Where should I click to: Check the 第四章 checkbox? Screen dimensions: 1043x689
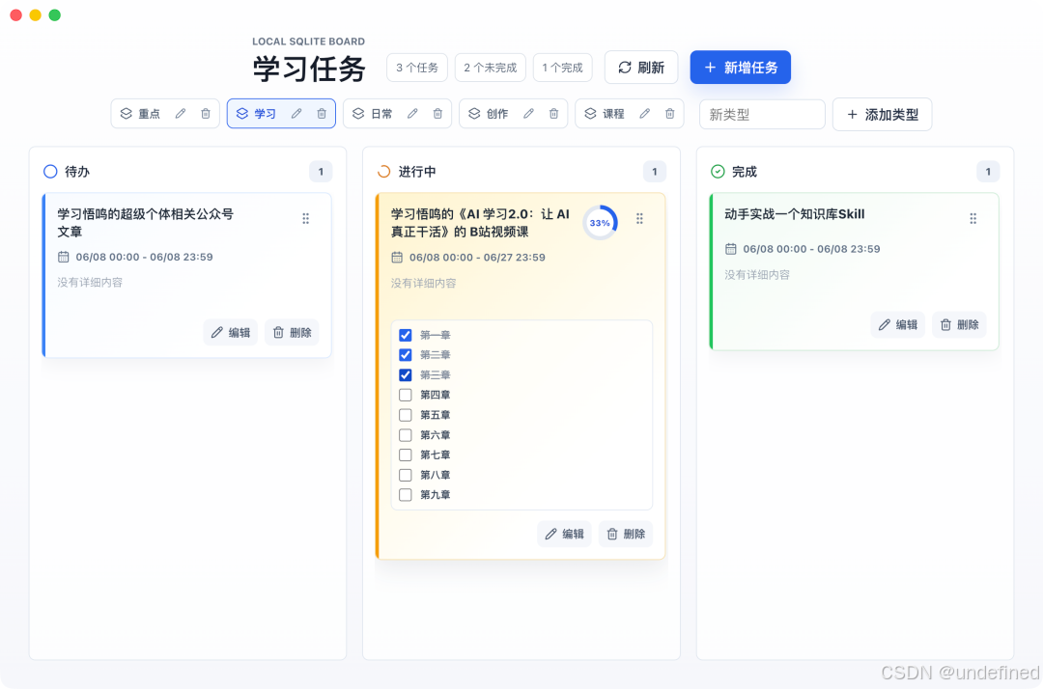click(405, 395)
